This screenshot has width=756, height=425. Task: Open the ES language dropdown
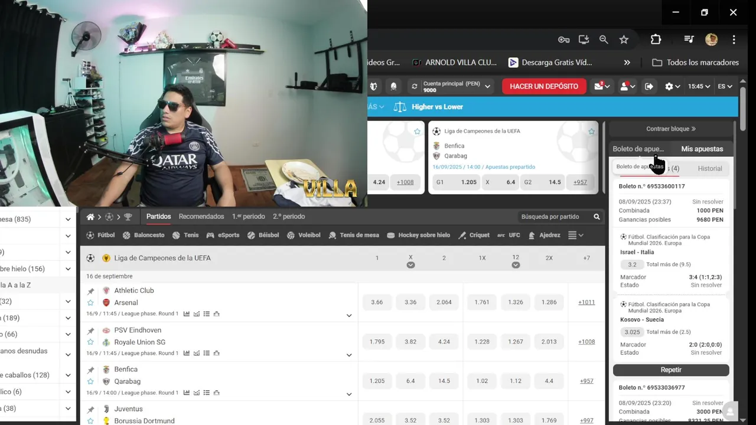725,86
